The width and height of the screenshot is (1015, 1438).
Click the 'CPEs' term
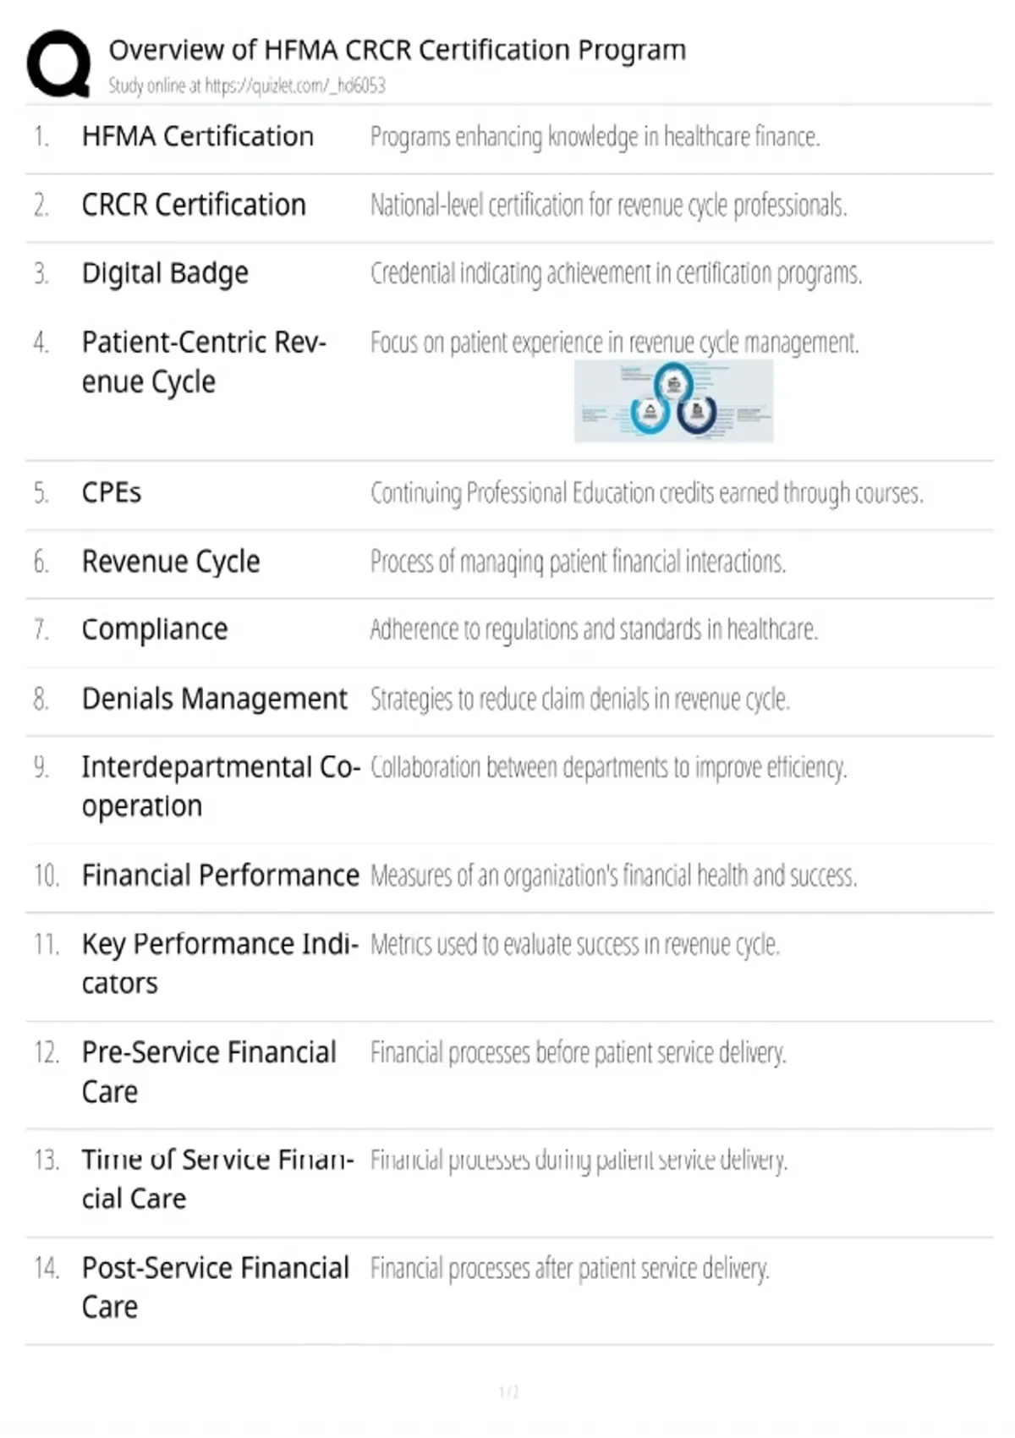[x=112, y=493]
